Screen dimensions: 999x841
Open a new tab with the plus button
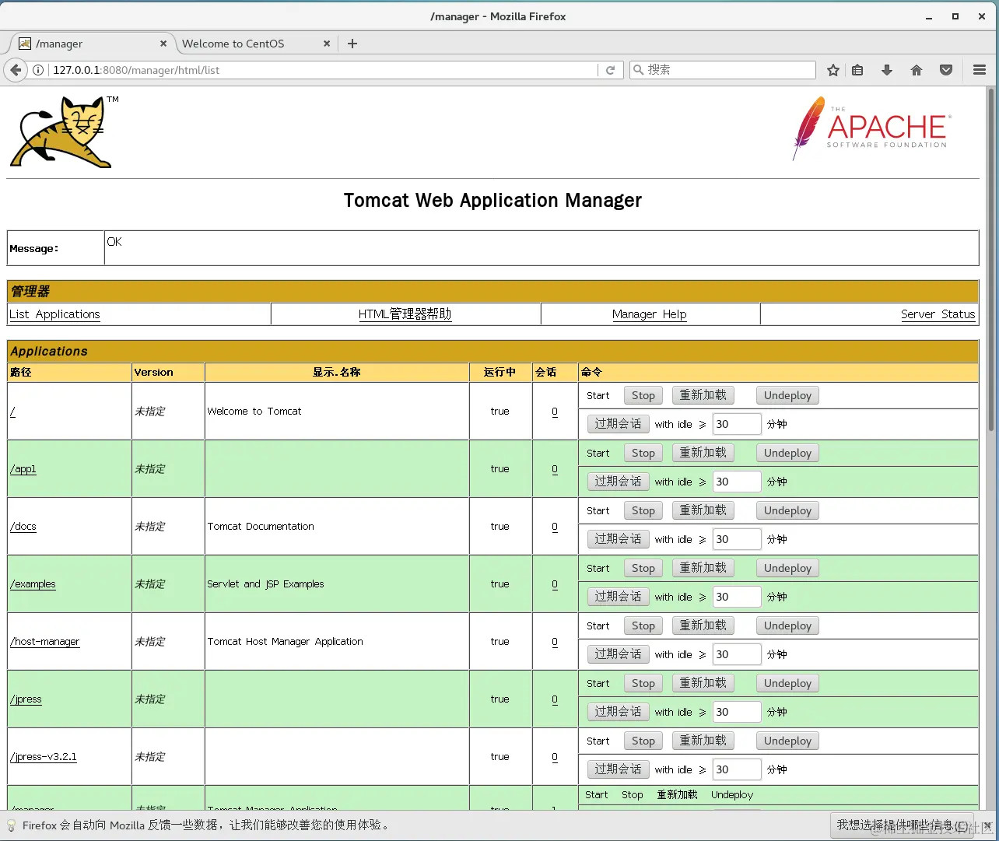click(352, 44)
